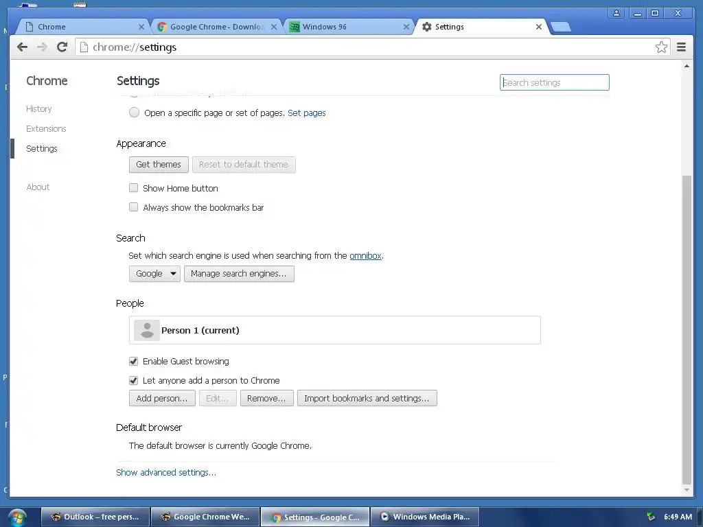Click the 6:49 AM clock
The width and height of the screenshot is (703, 527).
(x=678, y=517)
